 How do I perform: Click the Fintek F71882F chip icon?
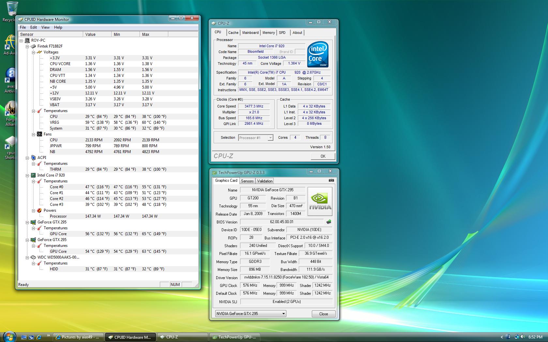33,46
